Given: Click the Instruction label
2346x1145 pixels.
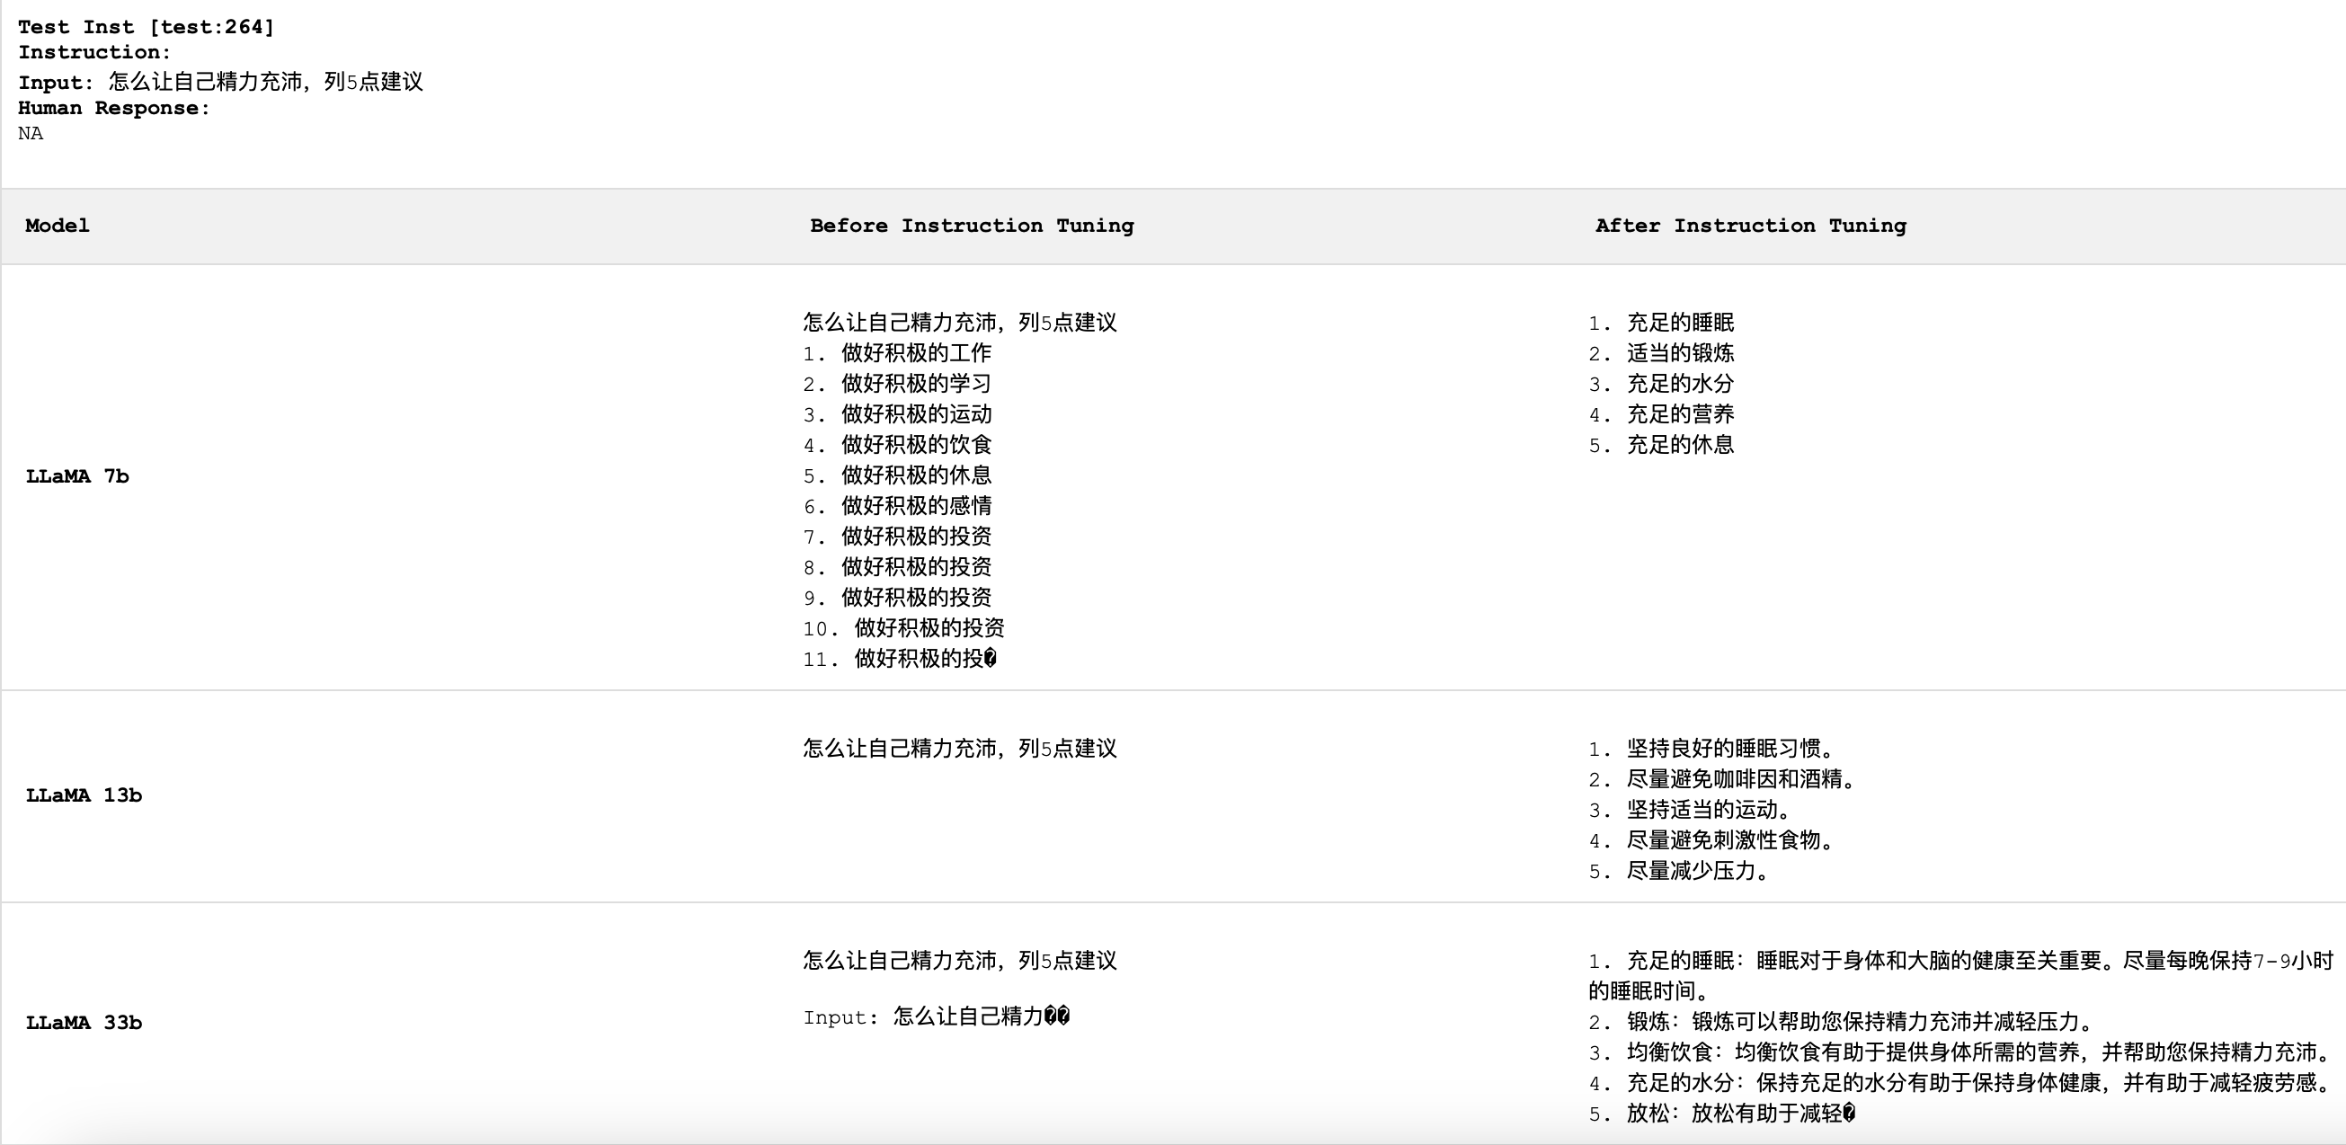Looking at the screenshot, I should 91,52.
